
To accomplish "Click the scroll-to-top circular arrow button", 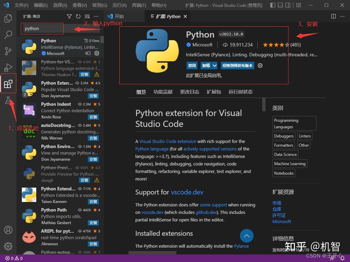I will coord(247,236).
